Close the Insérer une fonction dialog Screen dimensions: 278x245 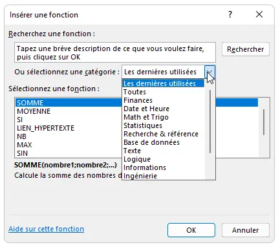[x=259, y=15]
